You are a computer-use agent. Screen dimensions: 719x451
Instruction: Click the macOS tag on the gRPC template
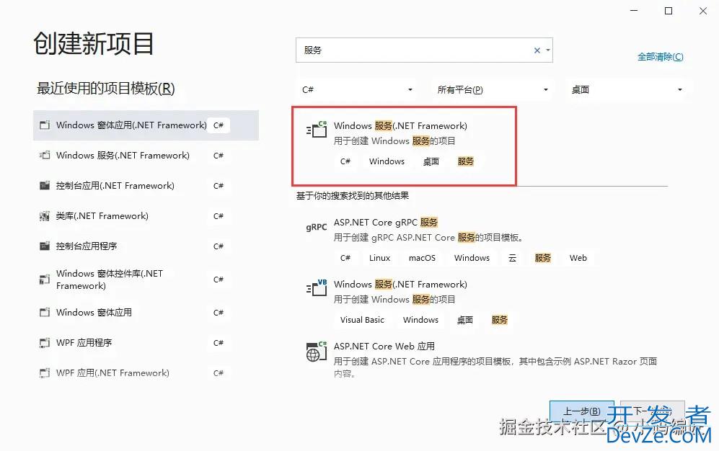pos(422,258)
